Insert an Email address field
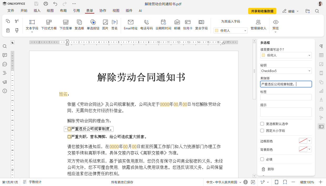This screenshot has height=186, width=326. (x=130, y=24)
